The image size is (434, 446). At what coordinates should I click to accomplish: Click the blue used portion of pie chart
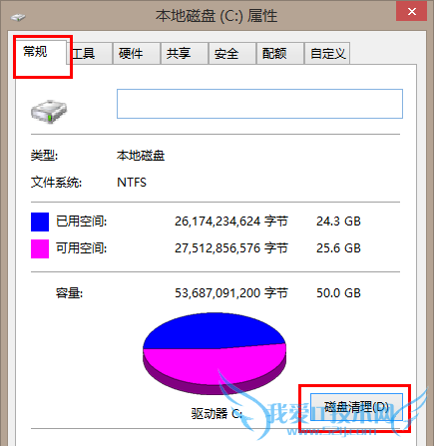pyautogui.click(x=213, y=331)
